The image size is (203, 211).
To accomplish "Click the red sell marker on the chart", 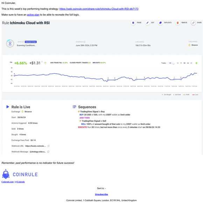I will (x=108, y=78).
